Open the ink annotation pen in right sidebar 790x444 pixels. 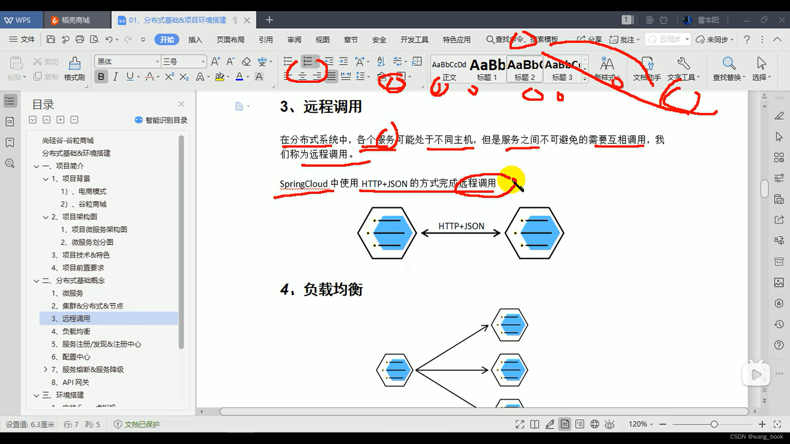coord(779,116)
